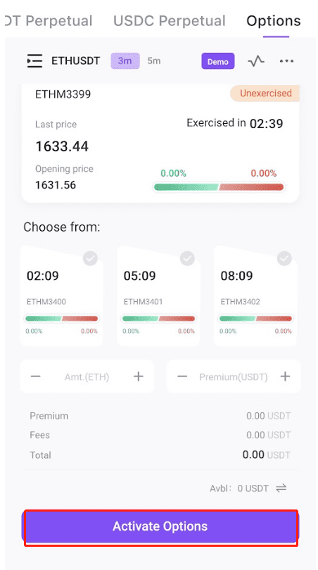Select the 3m interval
The width and height of the screenshot is (318, 570).
tap(125, 61)
